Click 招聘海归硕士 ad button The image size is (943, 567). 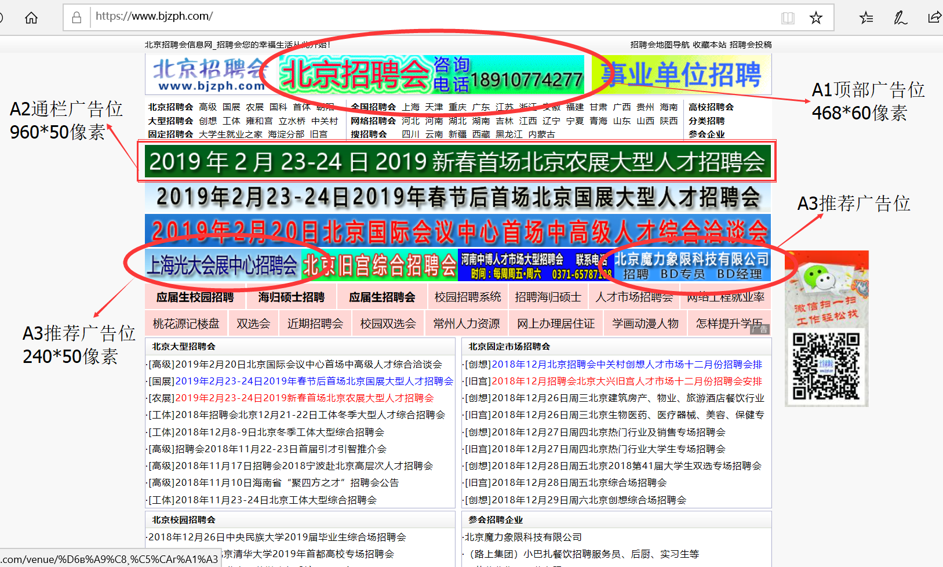(x=548, y=297)
